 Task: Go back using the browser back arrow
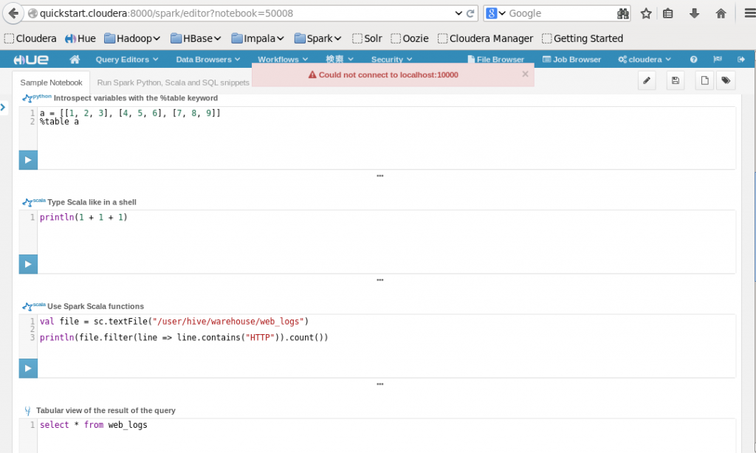coord(13,13)
